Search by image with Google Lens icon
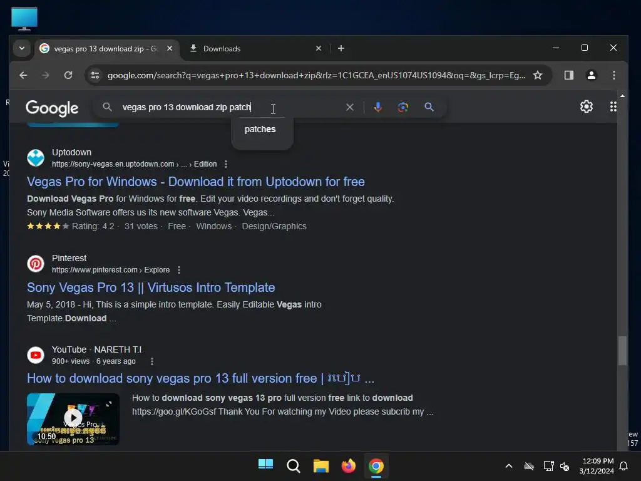This screenshot has height=481, width=641. coord(403,107)
